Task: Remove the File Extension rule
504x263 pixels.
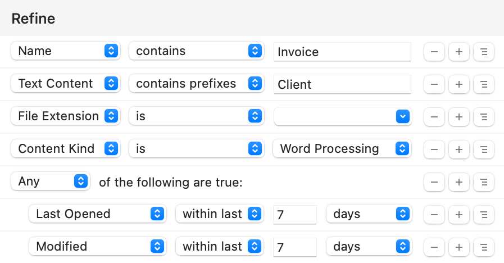Action: click(x=434, y=116)
